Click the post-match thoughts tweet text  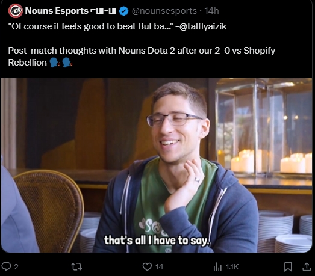tap(142, 57)
